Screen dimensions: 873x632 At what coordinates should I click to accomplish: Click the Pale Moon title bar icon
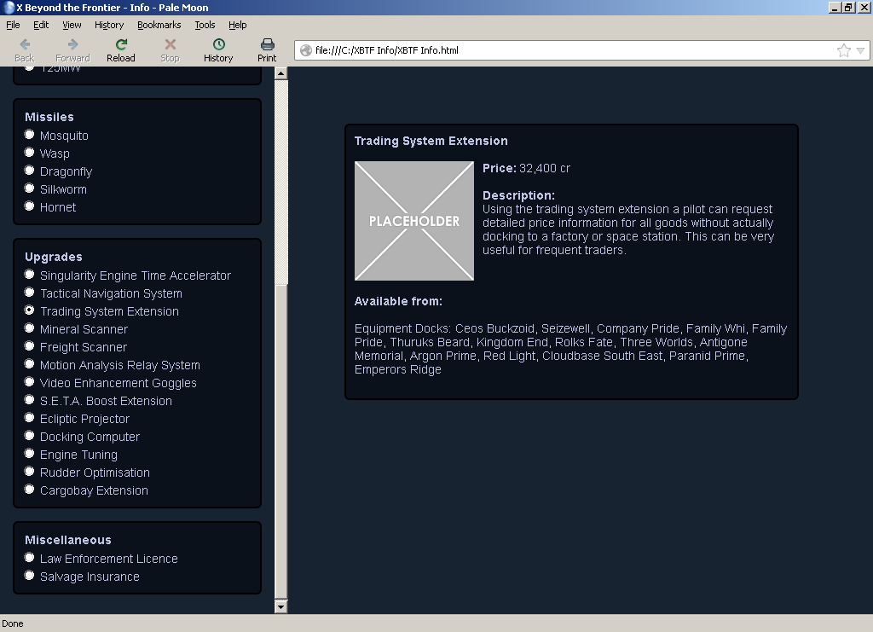[9, 7]
